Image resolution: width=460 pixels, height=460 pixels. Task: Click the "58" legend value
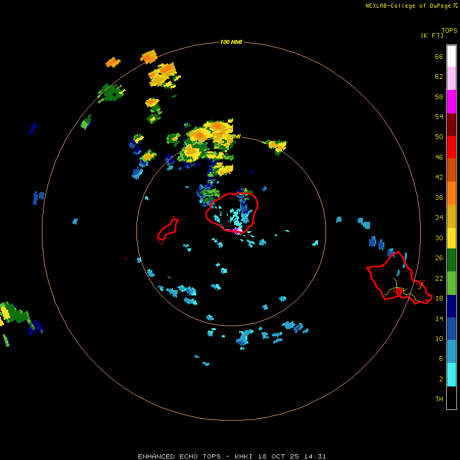point(439,97)
